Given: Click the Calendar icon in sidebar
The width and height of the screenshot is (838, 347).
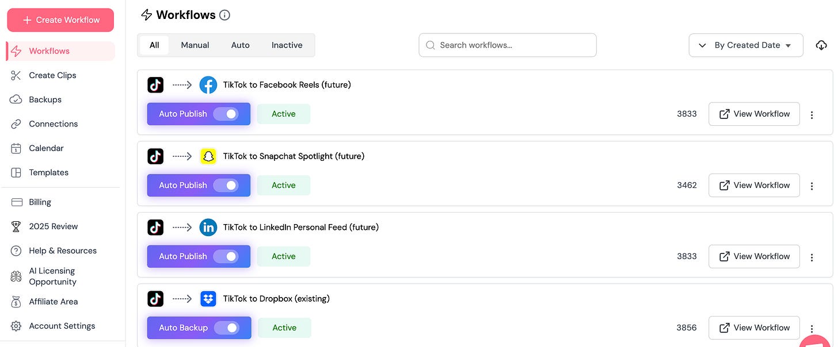Looking at the screenshot, I should coord(16,148).
